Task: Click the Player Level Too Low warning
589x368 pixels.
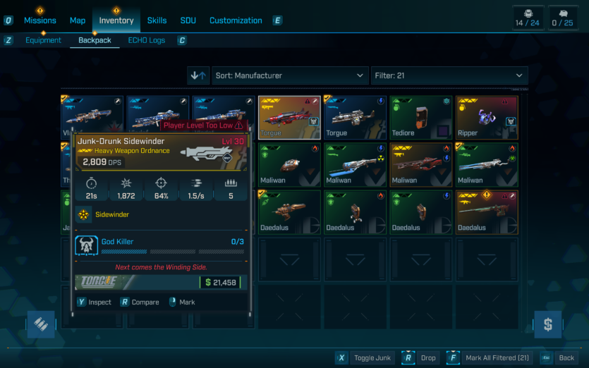Action: [204, 125]
